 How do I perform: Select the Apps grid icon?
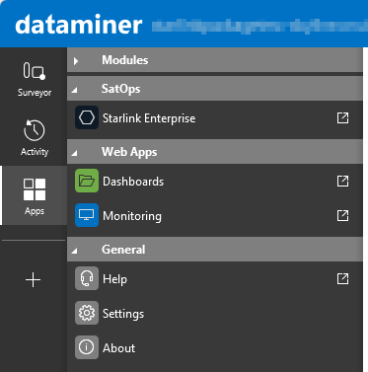click(x=35, y=189)
